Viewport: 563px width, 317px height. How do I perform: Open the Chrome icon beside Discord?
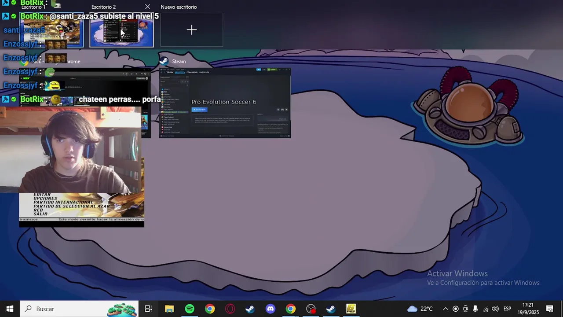coord(291,309)
